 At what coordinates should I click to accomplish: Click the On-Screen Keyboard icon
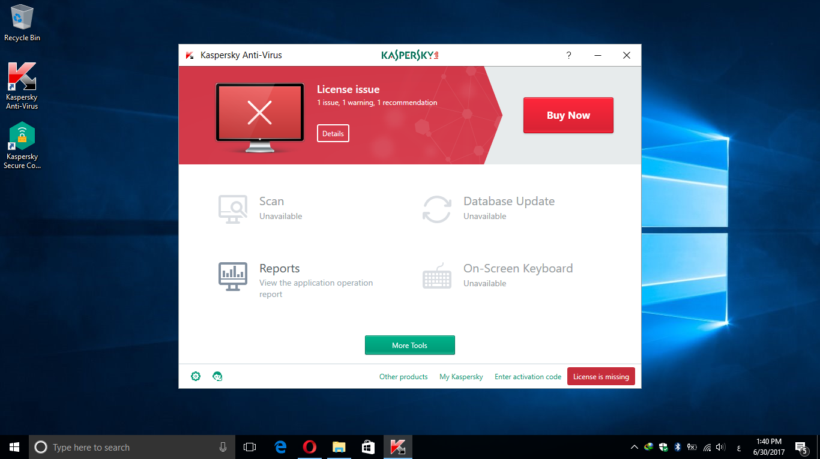(437, 276)
